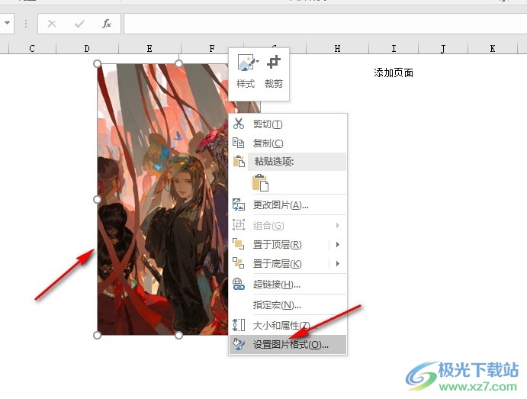Expand Send to Back submenu arrow
Viewport: 527px width, 399px height.
(338, 264)
